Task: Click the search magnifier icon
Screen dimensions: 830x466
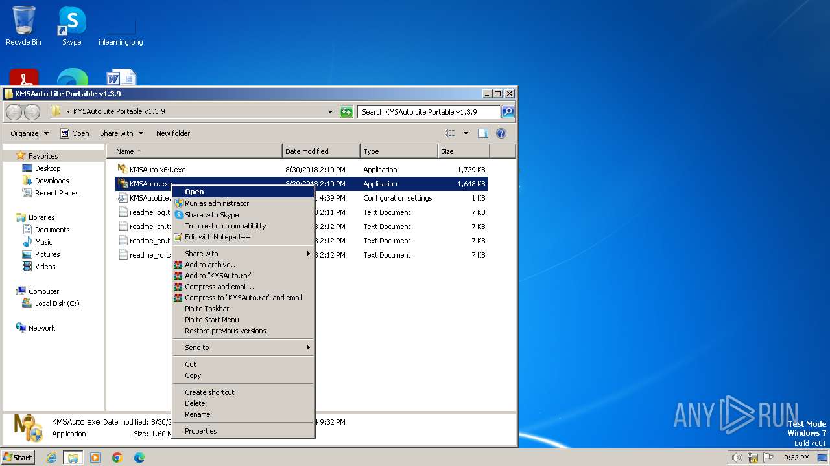Action: (508, 112)
